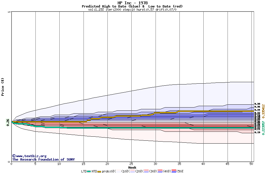The width and height of the screenshot is (265, 173).
Task: Click the '0.38' price level label
Action: (258, 104)
